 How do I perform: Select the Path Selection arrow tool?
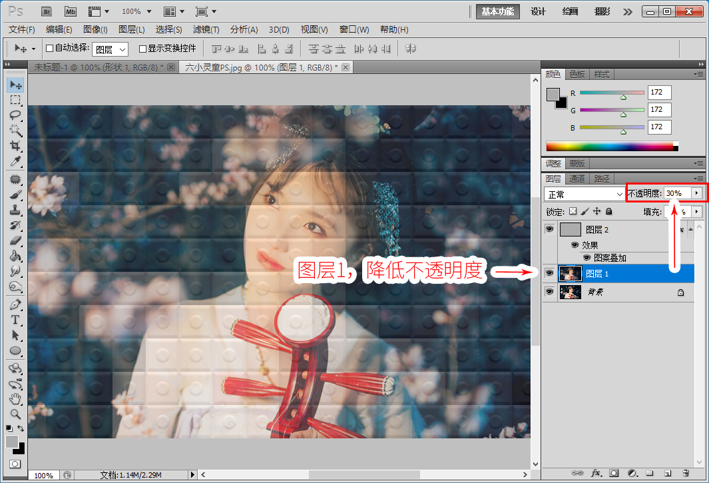coord(15,335)
